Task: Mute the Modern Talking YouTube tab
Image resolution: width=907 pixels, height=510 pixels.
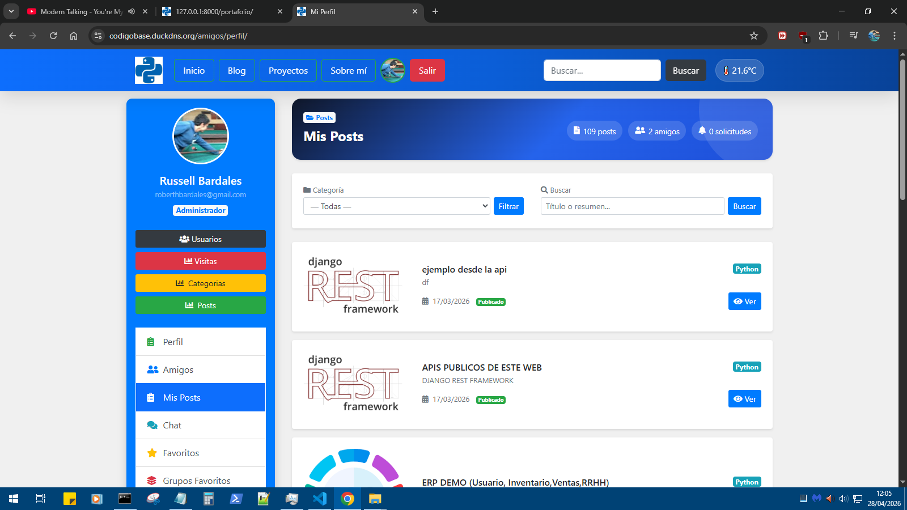Action: tap(132, 11)
